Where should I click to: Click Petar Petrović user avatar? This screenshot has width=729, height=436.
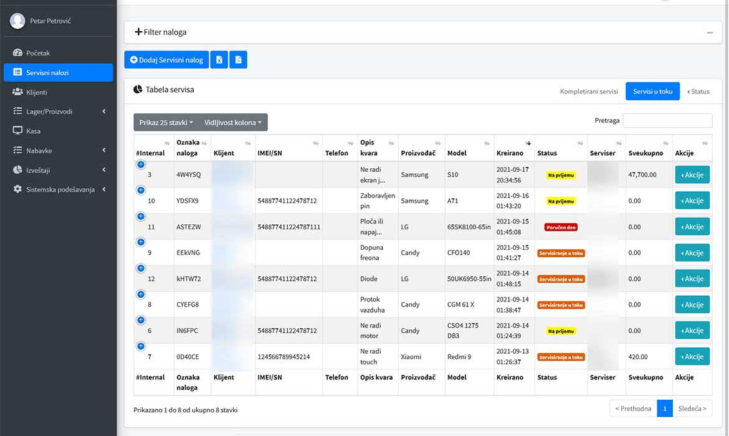[17, 21]
